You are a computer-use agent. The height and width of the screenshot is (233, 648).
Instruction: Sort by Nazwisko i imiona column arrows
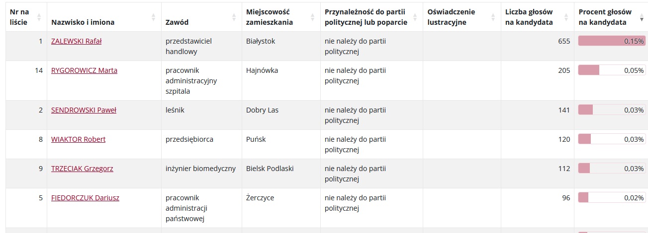pyautogui.click(x=153, y=17)
